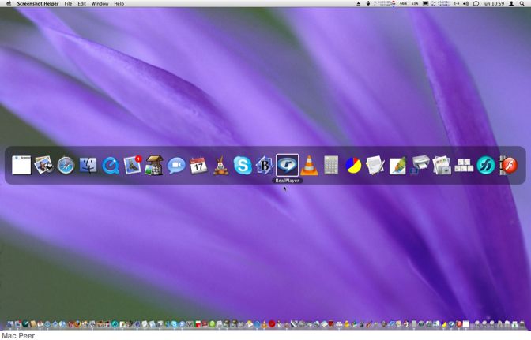This screenshot has width=531, height=340.
Task: Switch to QuickTime Player icon
Action: point(111,166)
